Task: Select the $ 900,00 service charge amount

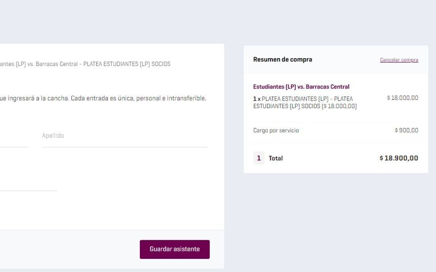Action: tap(406, 130)
